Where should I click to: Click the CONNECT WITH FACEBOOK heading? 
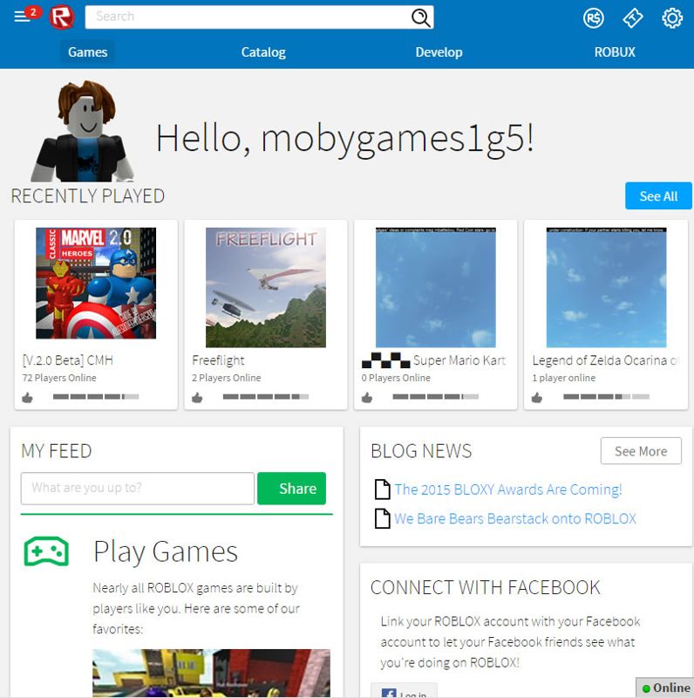[x=486, y=587]
